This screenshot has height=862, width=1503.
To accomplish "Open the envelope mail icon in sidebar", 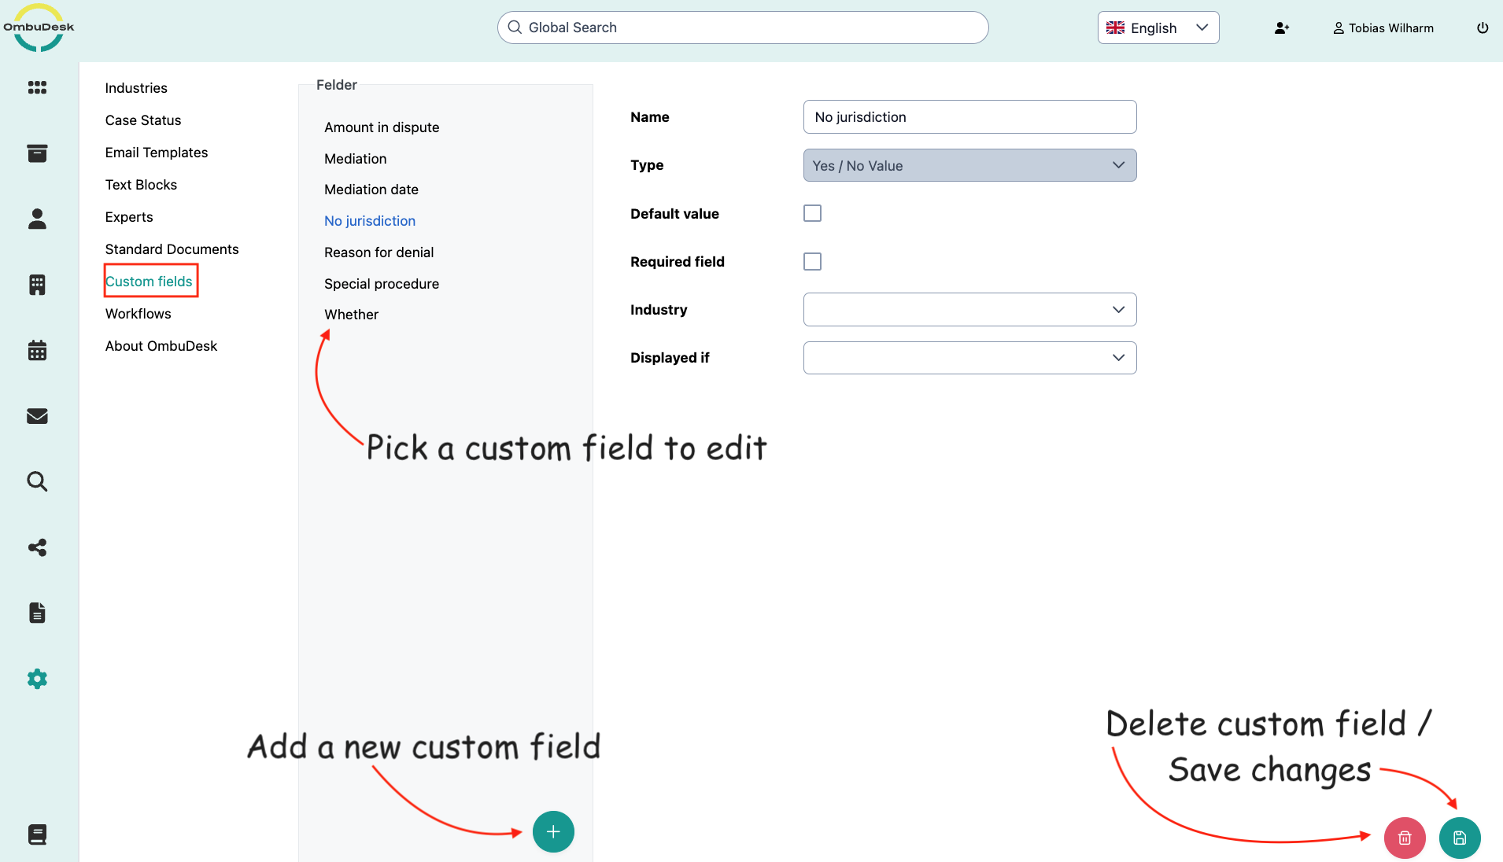I will [x=37, y=416].
